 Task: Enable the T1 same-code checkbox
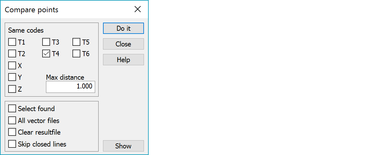point(12,42)
